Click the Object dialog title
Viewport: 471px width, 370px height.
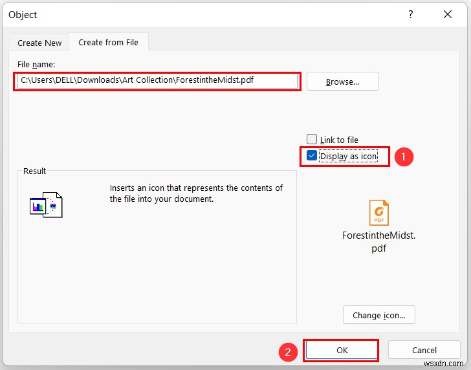pyautogui.click(x=23, y=15)
